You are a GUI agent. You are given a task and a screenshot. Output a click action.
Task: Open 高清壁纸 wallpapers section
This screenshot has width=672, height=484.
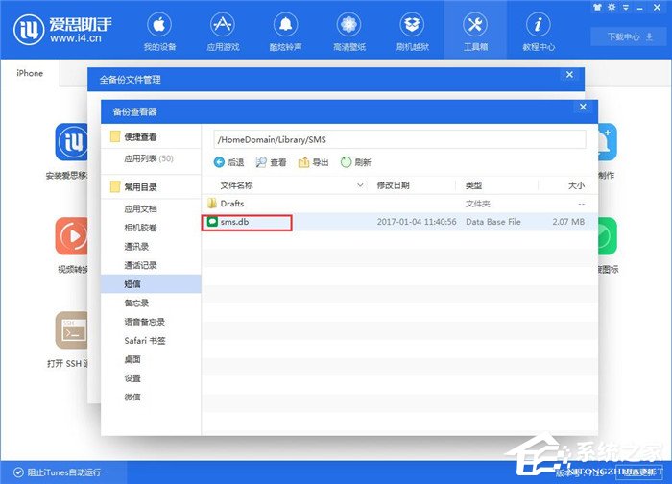coord(349,32)
